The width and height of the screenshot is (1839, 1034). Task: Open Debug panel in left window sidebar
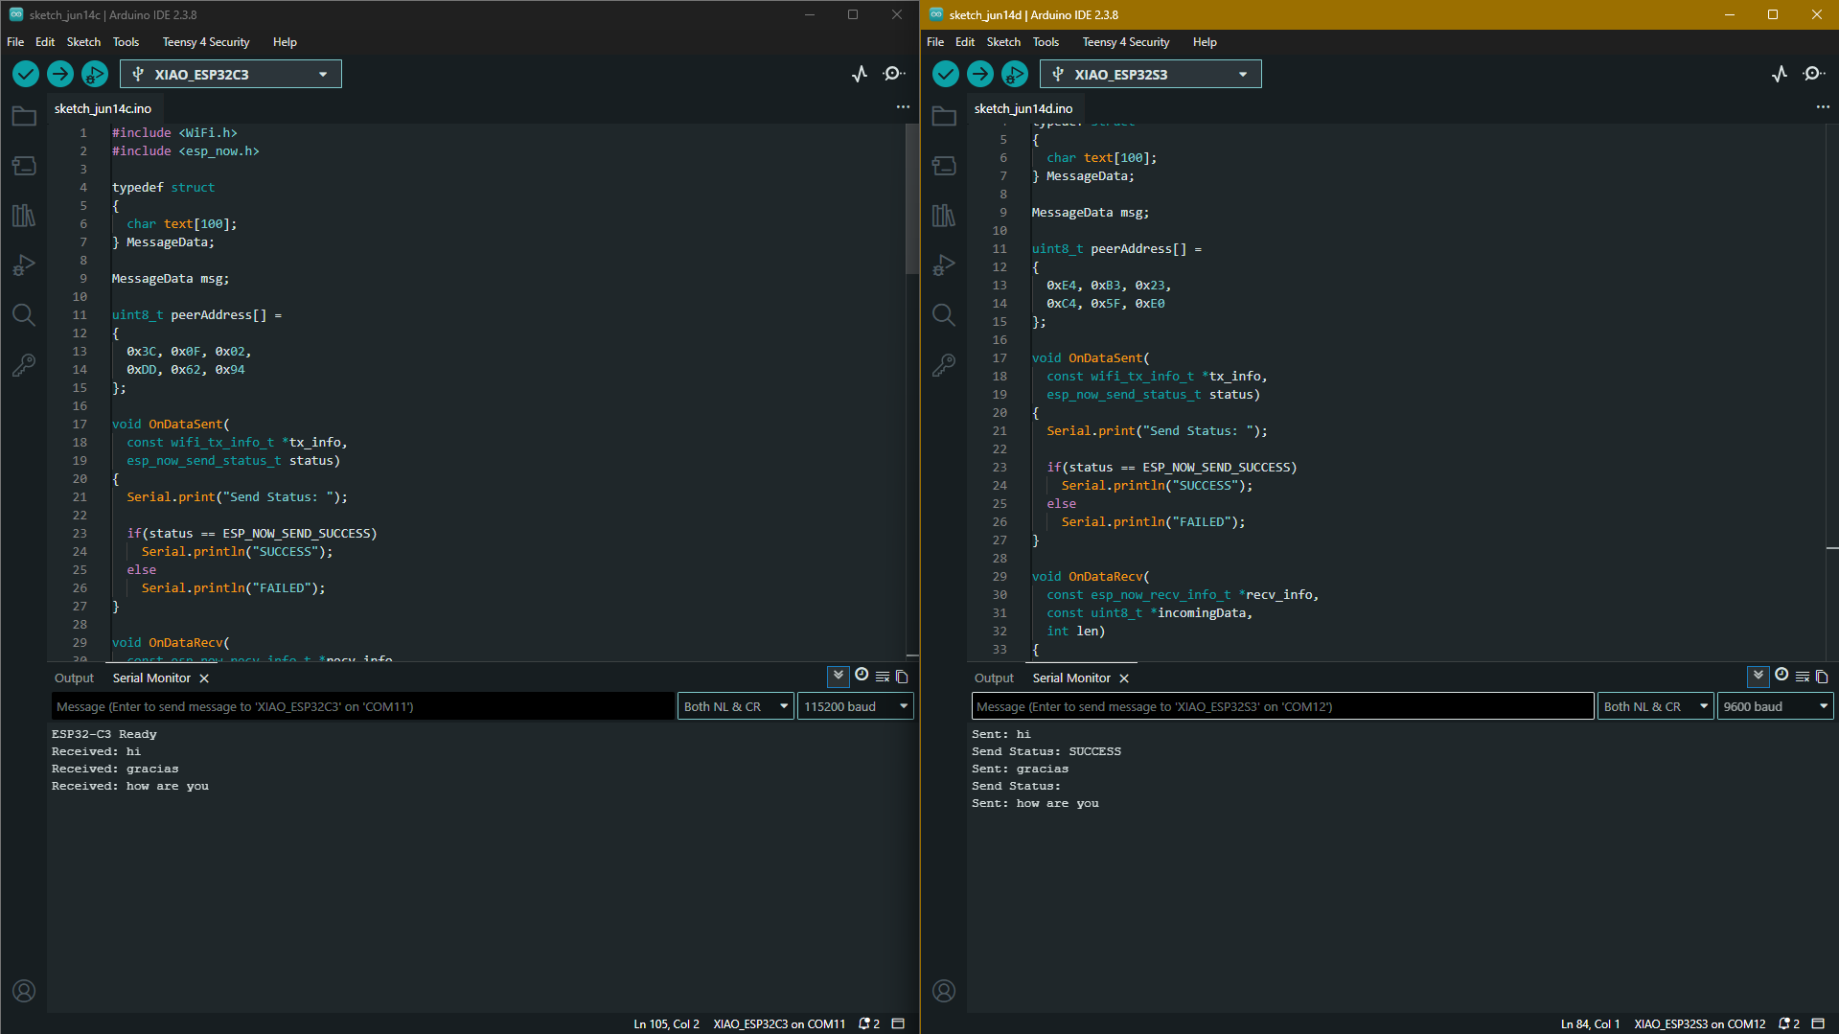click(x=24, y=265)
